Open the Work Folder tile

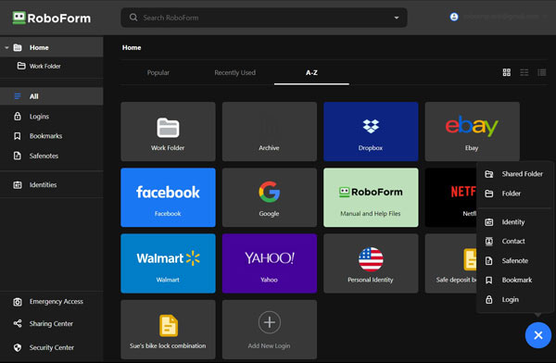click(x=168, y=131)
